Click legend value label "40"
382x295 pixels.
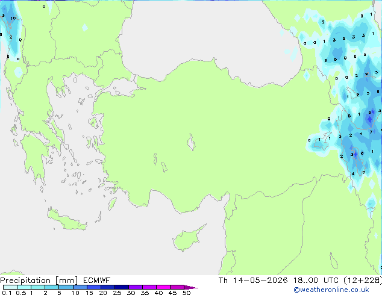click(158, 293)
